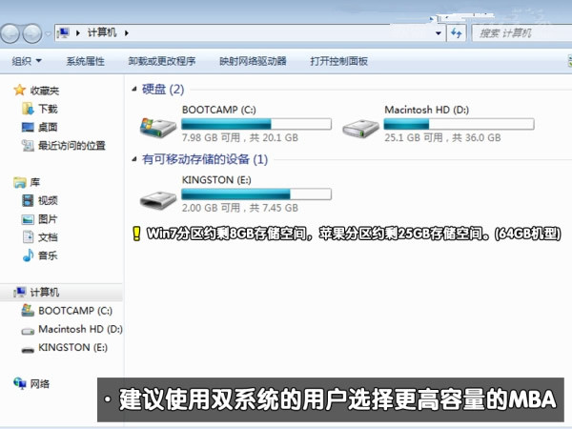Click the KINGSTON (E:) drive name
572x429 pixels.
(x=216, y=180)
